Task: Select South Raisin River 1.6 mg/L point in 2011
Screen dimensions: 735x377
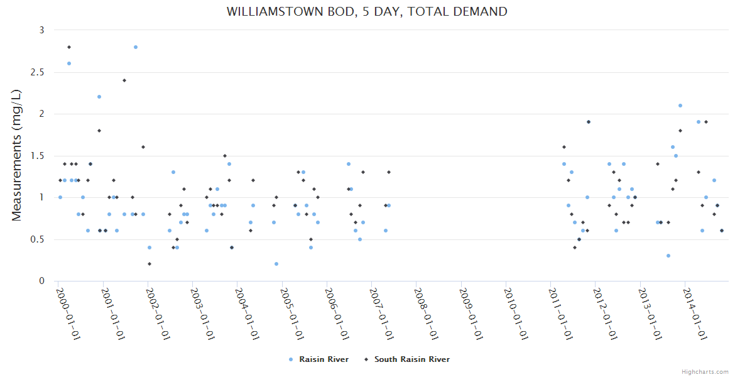Action: tap(564, 147)
